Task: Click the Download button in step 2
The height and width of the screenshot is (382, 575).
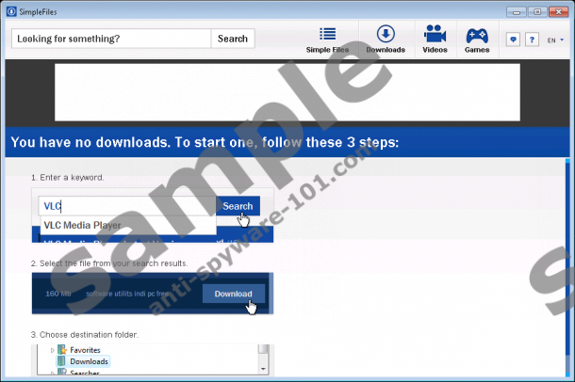Action: point(233,294)
